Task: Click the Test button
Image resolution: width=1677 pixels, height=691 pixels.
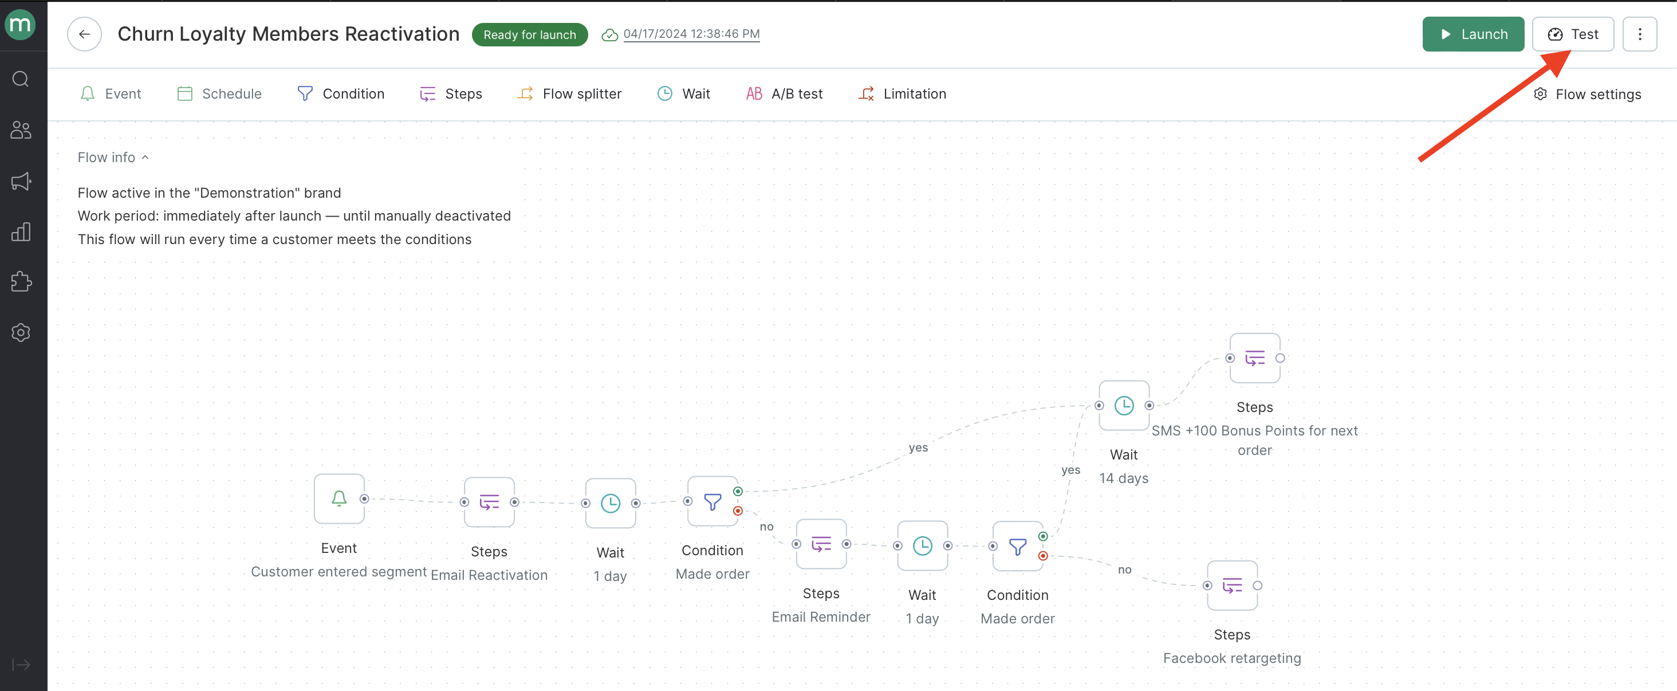Action: pyautogui.click(x=1572, y=34)
